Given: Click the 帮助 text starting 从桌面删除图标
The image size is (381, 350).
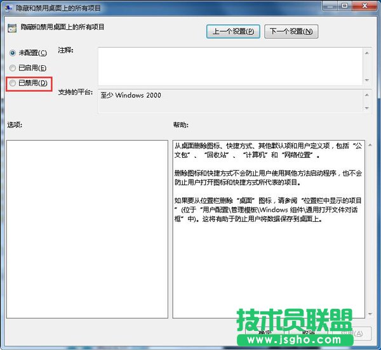Looking at the screenshot, I should point(268,150).
